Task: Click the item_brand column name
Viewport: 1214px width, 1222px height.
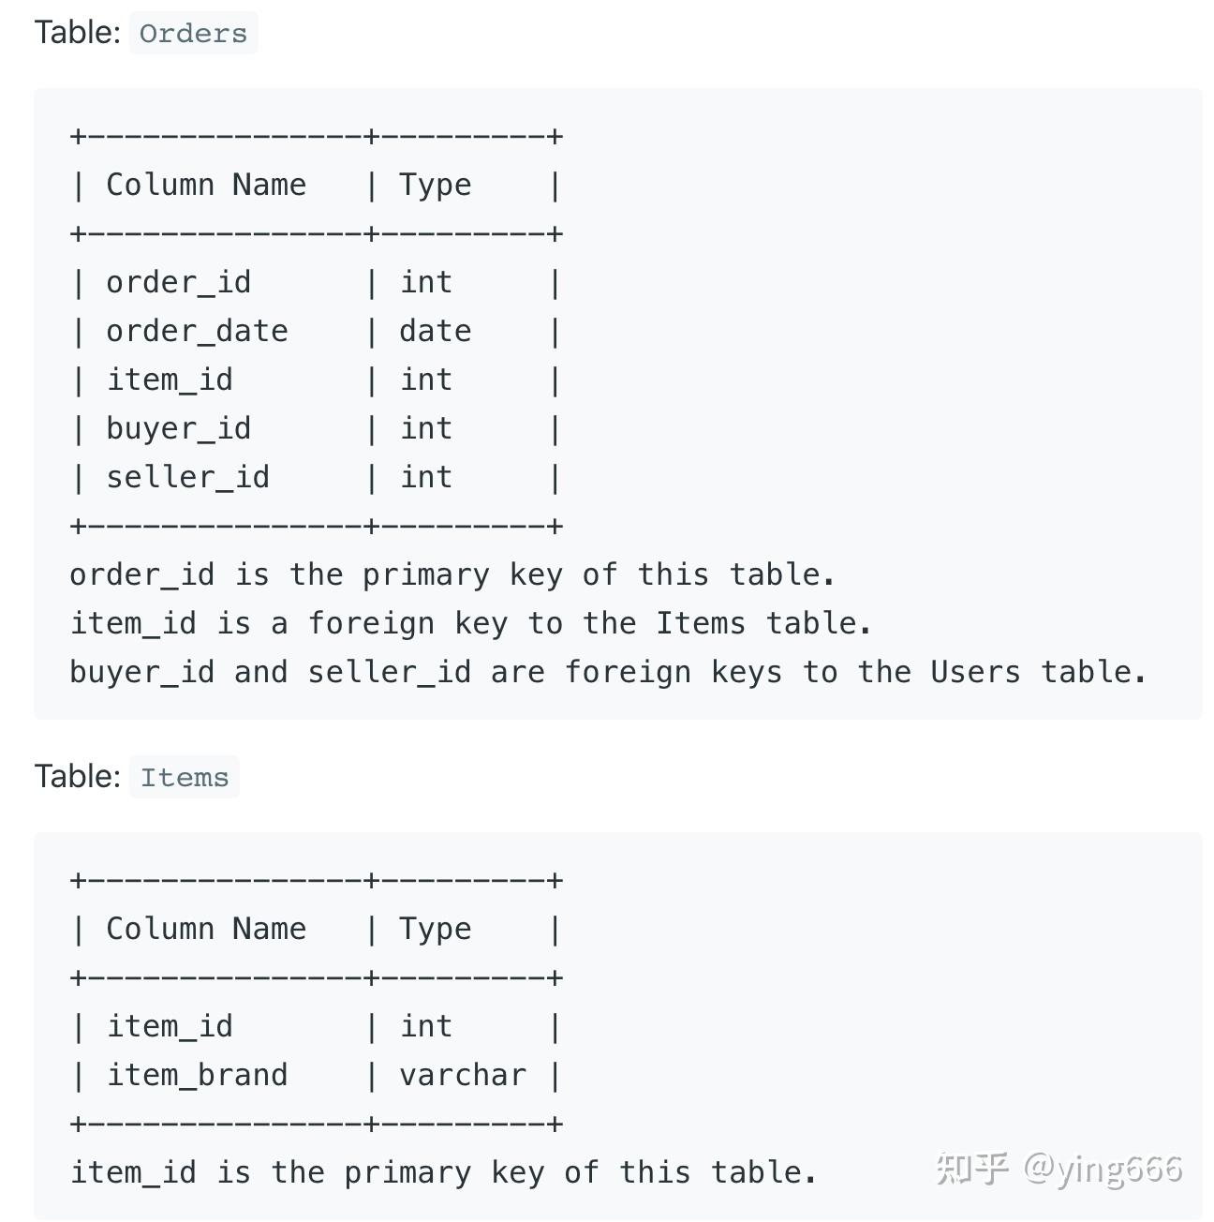Action: (x=197, y=1075)
